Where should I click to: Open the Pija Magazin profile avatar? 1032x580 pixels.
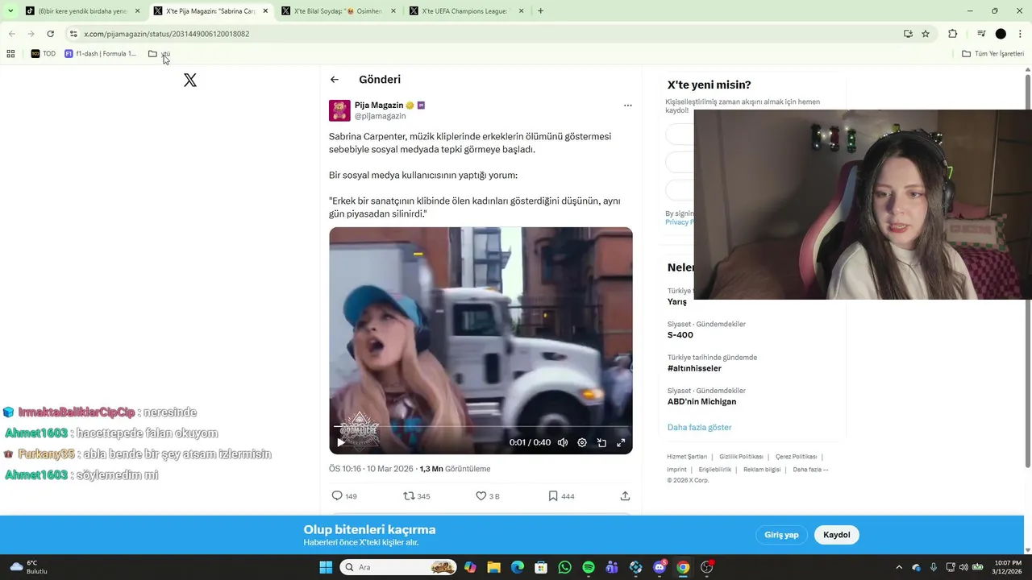[339, 110]
